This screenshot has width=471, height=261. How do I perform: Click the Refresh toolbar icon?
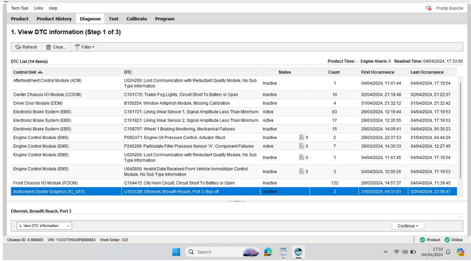(x=19, y=47)
